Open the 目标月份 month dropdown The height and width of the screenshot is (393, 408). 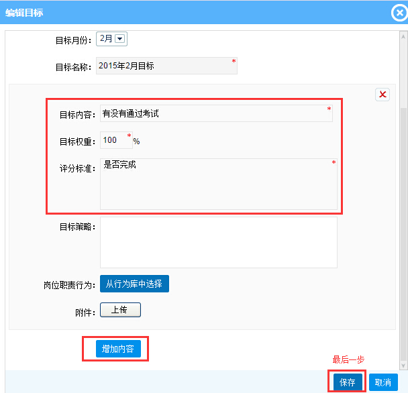tap(111, 39)
